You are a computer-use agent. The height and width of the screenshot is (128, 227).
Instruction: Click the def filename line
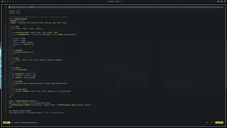[17, 50]
